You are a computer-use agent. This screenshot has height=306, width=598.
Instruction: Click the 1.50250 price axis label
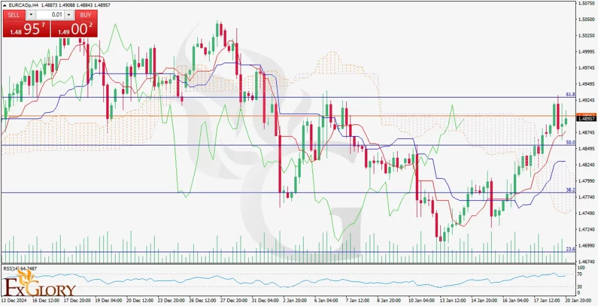click(x=587, y=36)
